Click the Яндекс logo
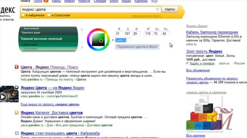Viewport: 247px width, 138px height. 8,10
